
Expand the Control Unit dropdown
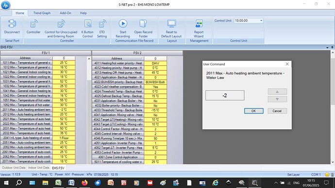[261, 21]
